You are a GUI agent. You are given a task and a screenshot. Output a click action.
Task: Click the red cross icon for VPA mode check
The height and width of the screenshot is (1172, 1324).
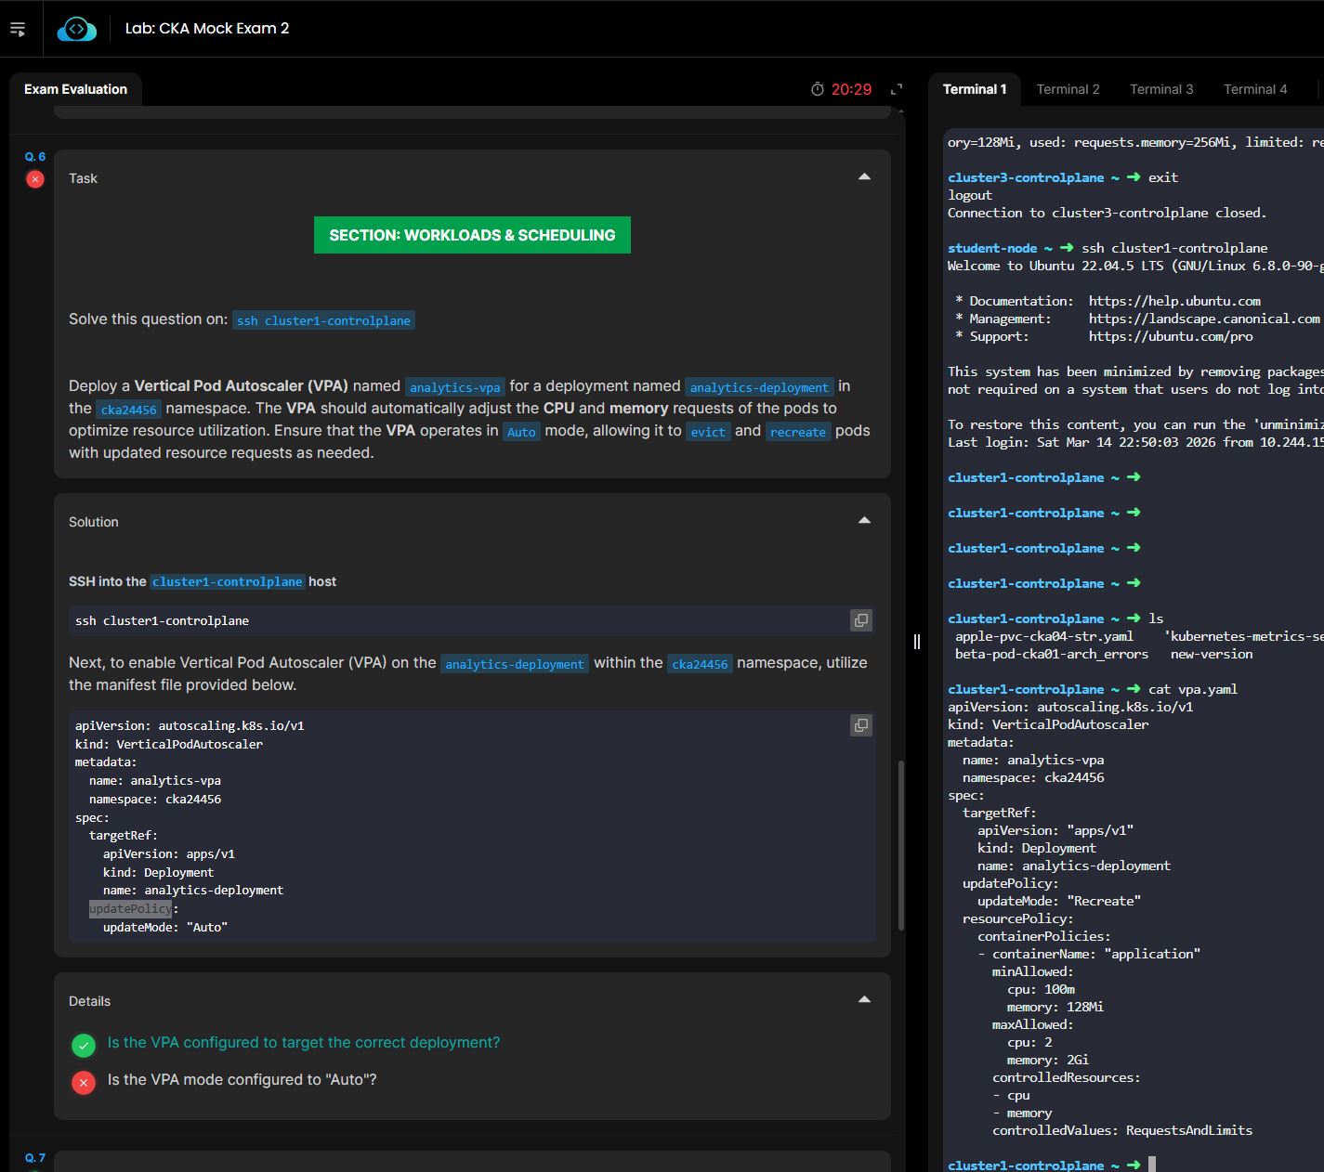(x=84, y=1082)
